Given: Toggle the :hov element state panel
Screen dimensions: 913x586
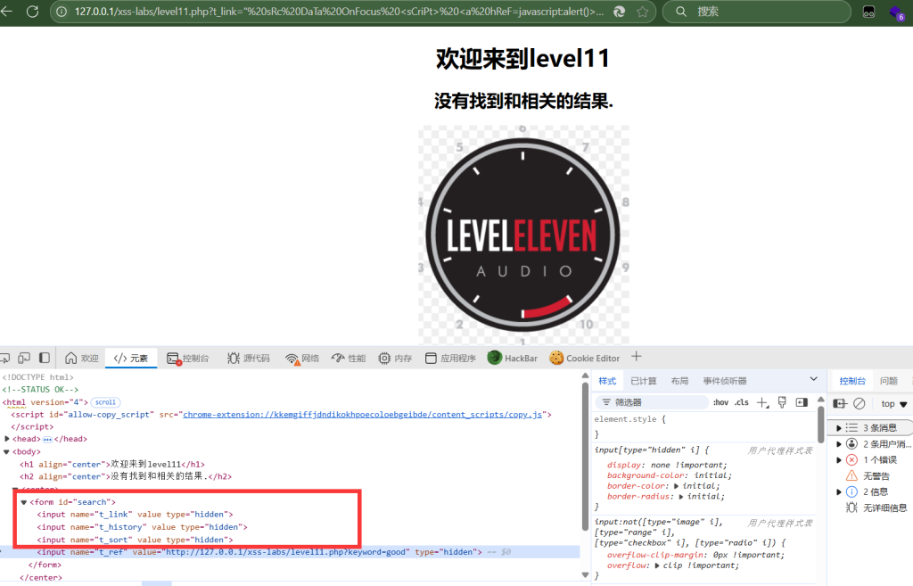Looking at the screenshot, I should click(x=720, y=402).
